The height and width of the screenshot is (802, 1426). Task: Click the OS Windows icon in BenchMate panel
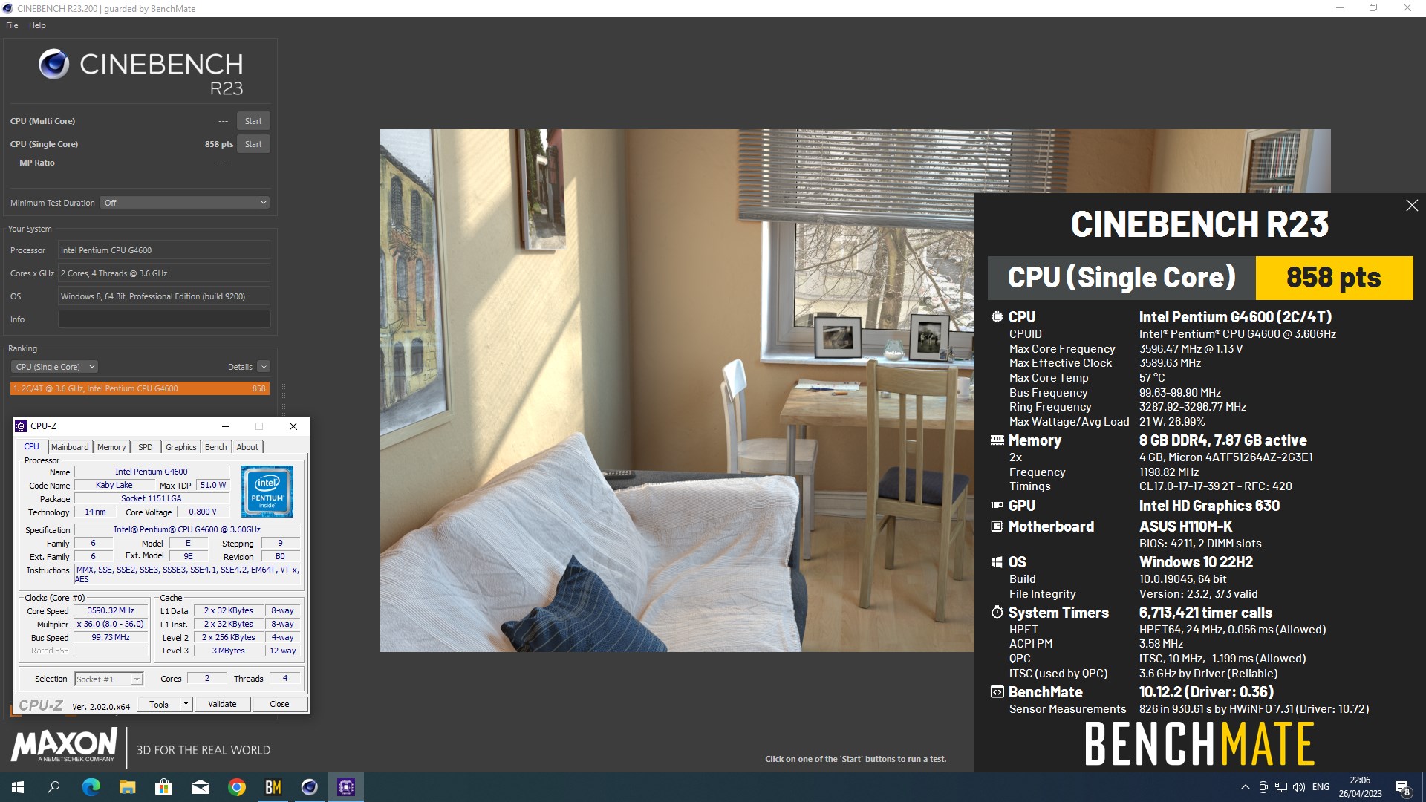point(997,562)
